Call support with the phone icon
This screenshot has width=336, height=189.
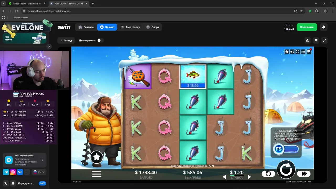(x=6, y=183)
